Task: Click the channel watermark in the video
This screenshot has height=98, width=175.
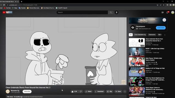Action: pyautogui.click(x=123, y=82)
